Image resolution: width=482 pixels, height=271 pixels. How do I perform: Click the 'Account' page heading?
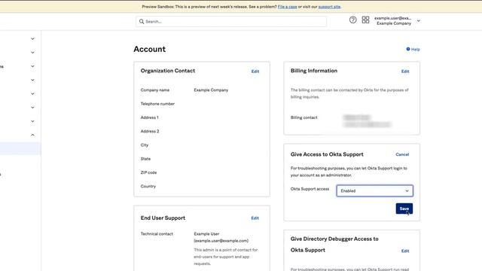tap(149, 49)
